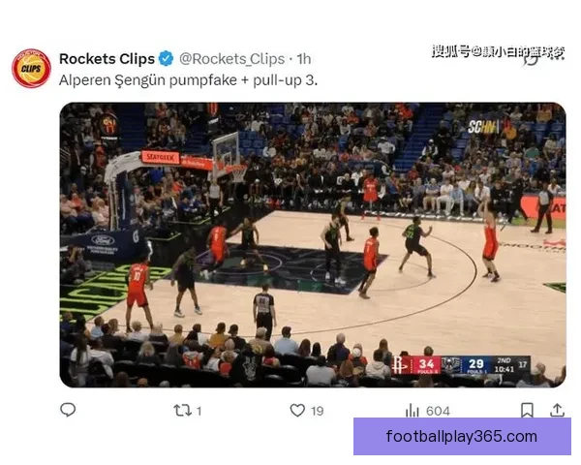Click the retweet count 1
The image size is (581, 465).
199,411
